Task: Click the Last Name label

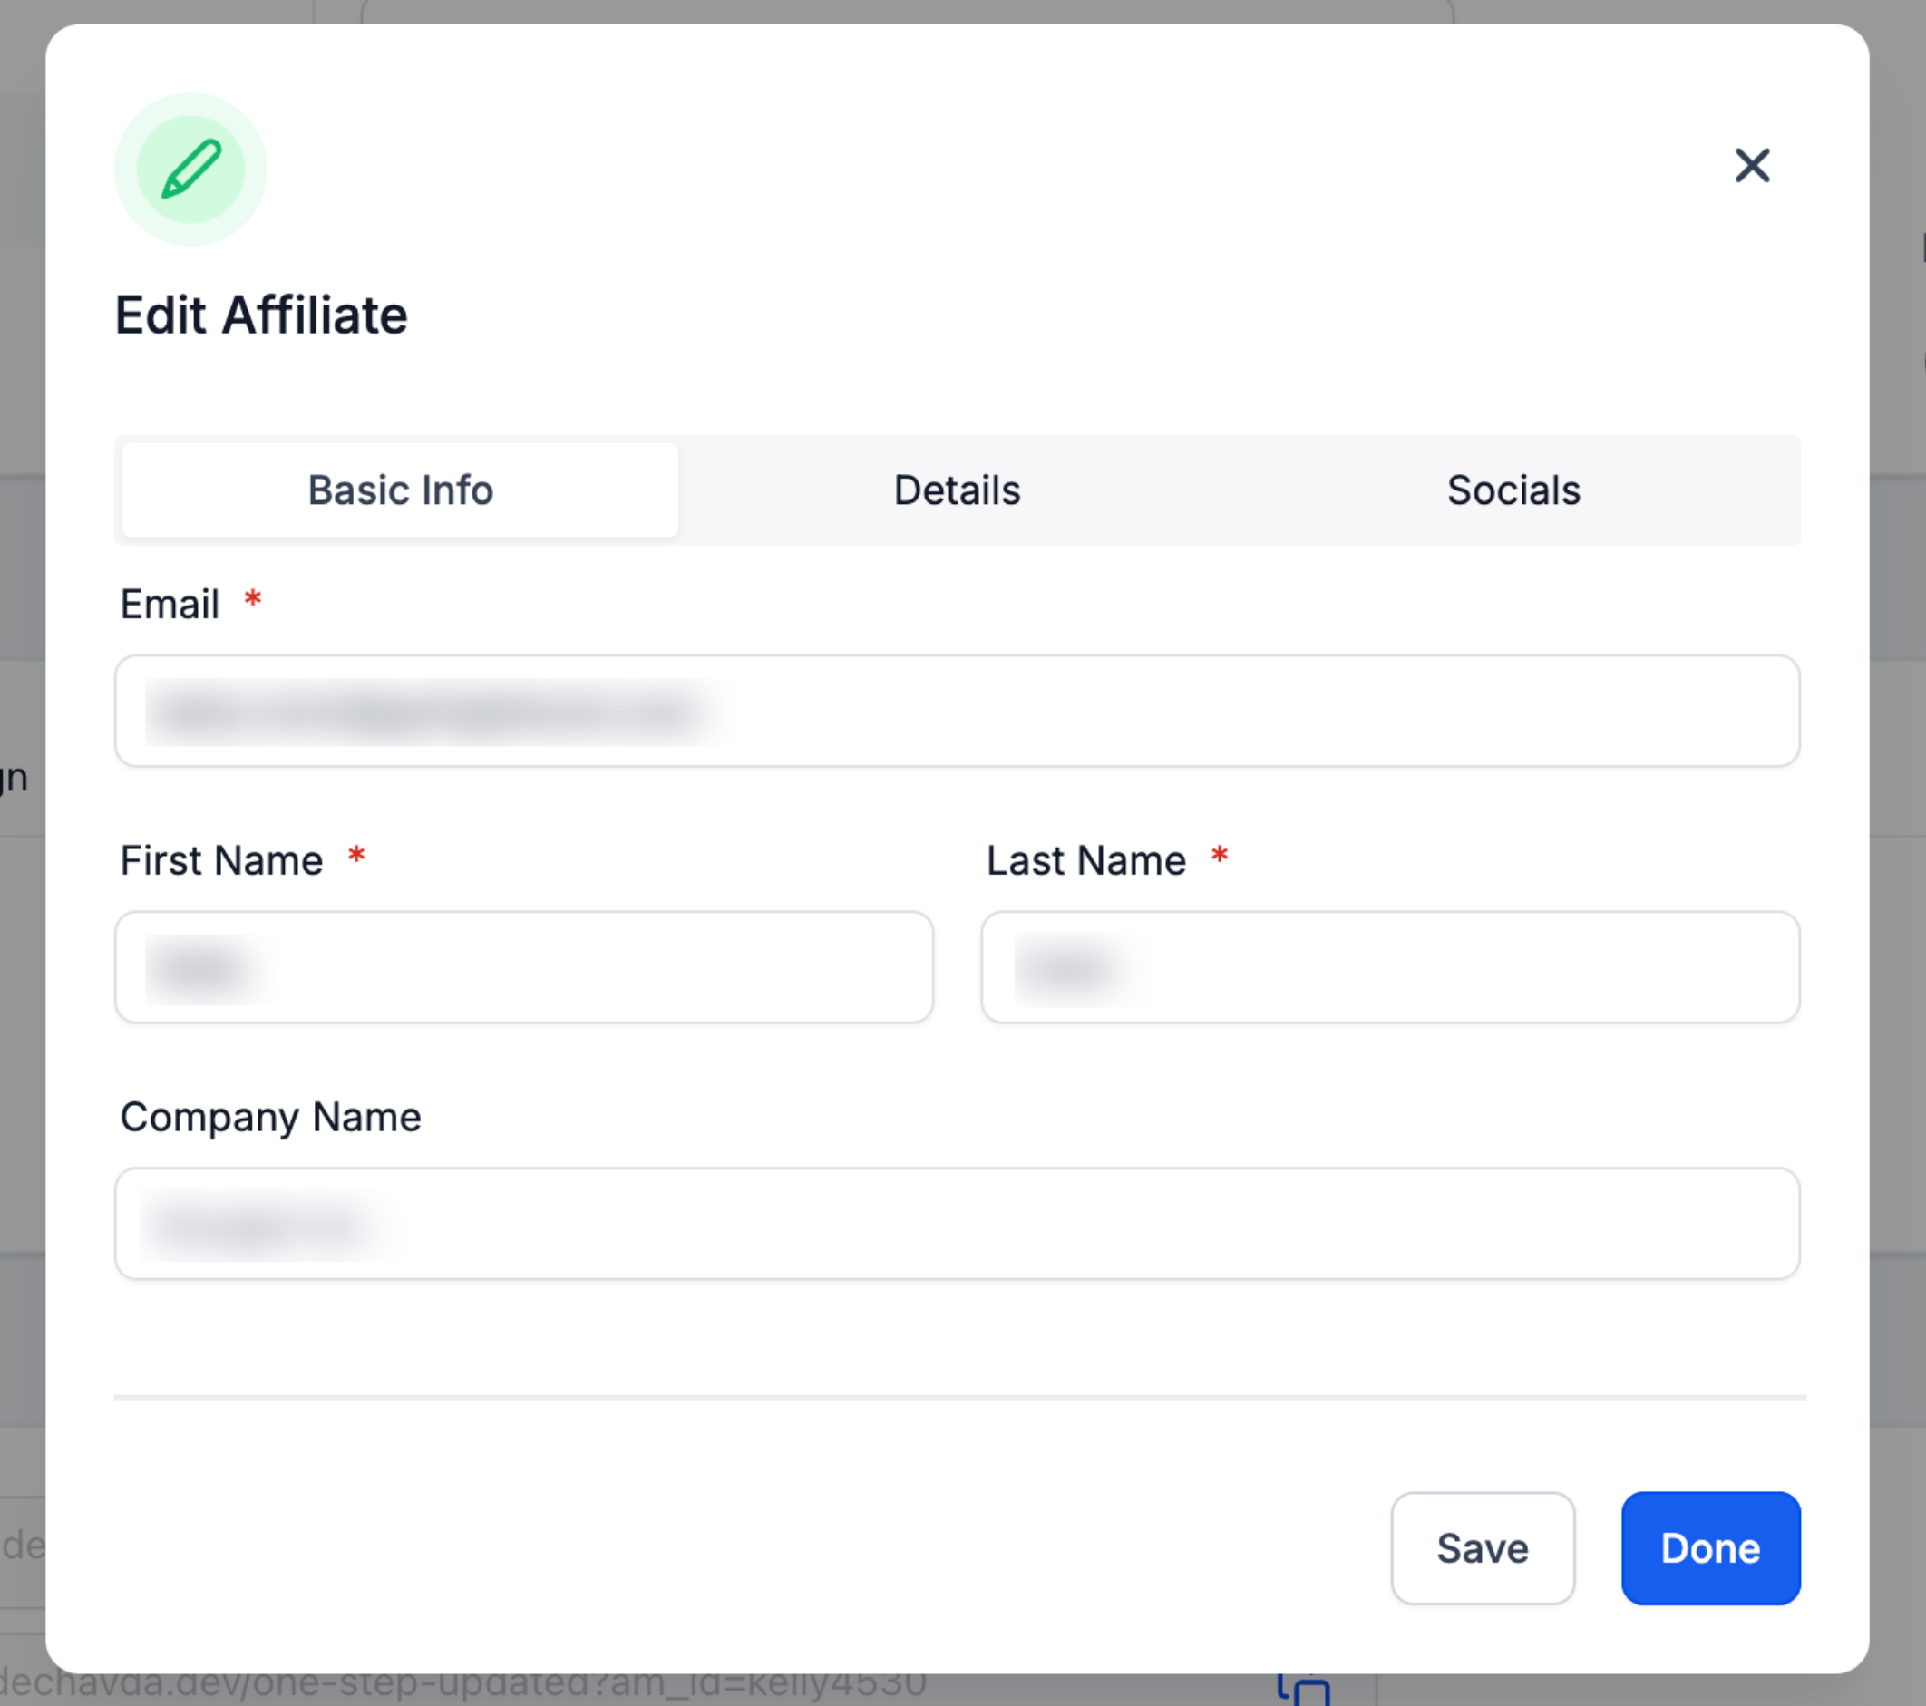Action: coord(1085,860)
